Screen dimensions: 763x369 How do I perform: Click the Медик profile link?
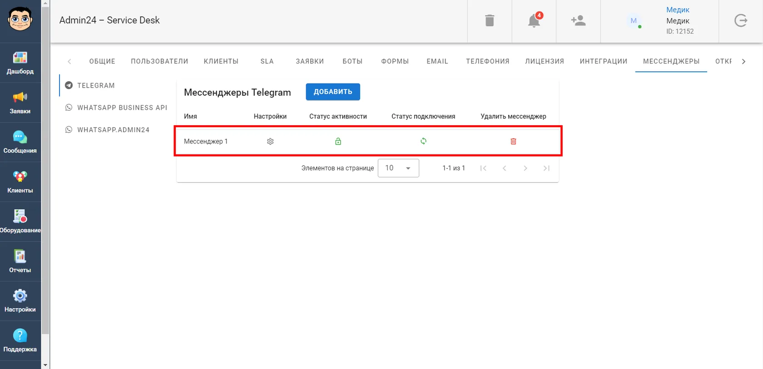(678, 10)
